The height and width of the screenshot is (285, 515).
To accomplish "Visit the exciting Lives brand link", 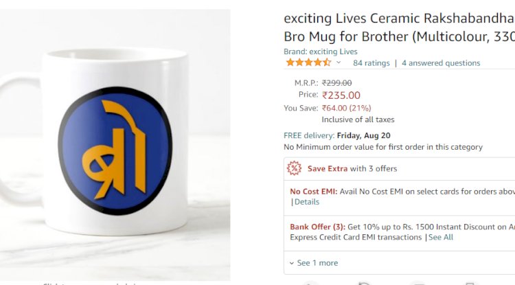I will point(321,52).
